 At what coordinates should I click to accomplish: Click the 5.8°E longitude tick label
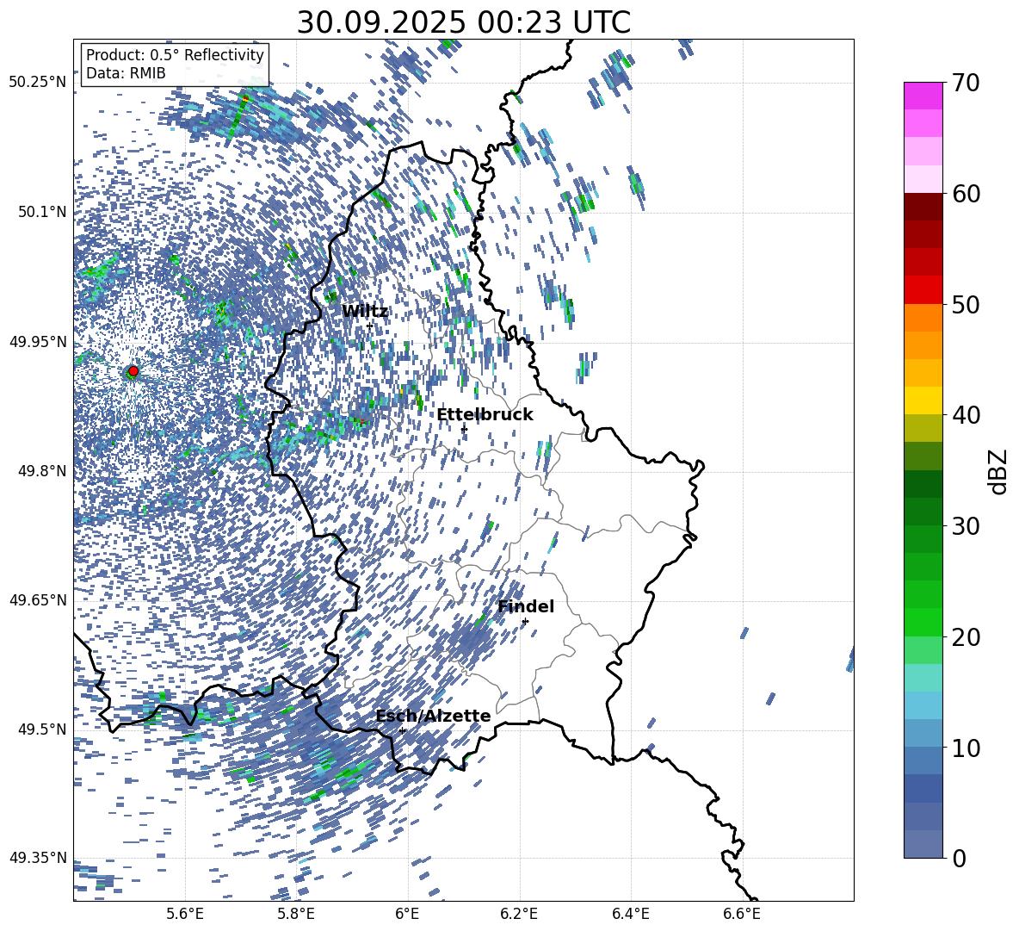pos(296,915)
